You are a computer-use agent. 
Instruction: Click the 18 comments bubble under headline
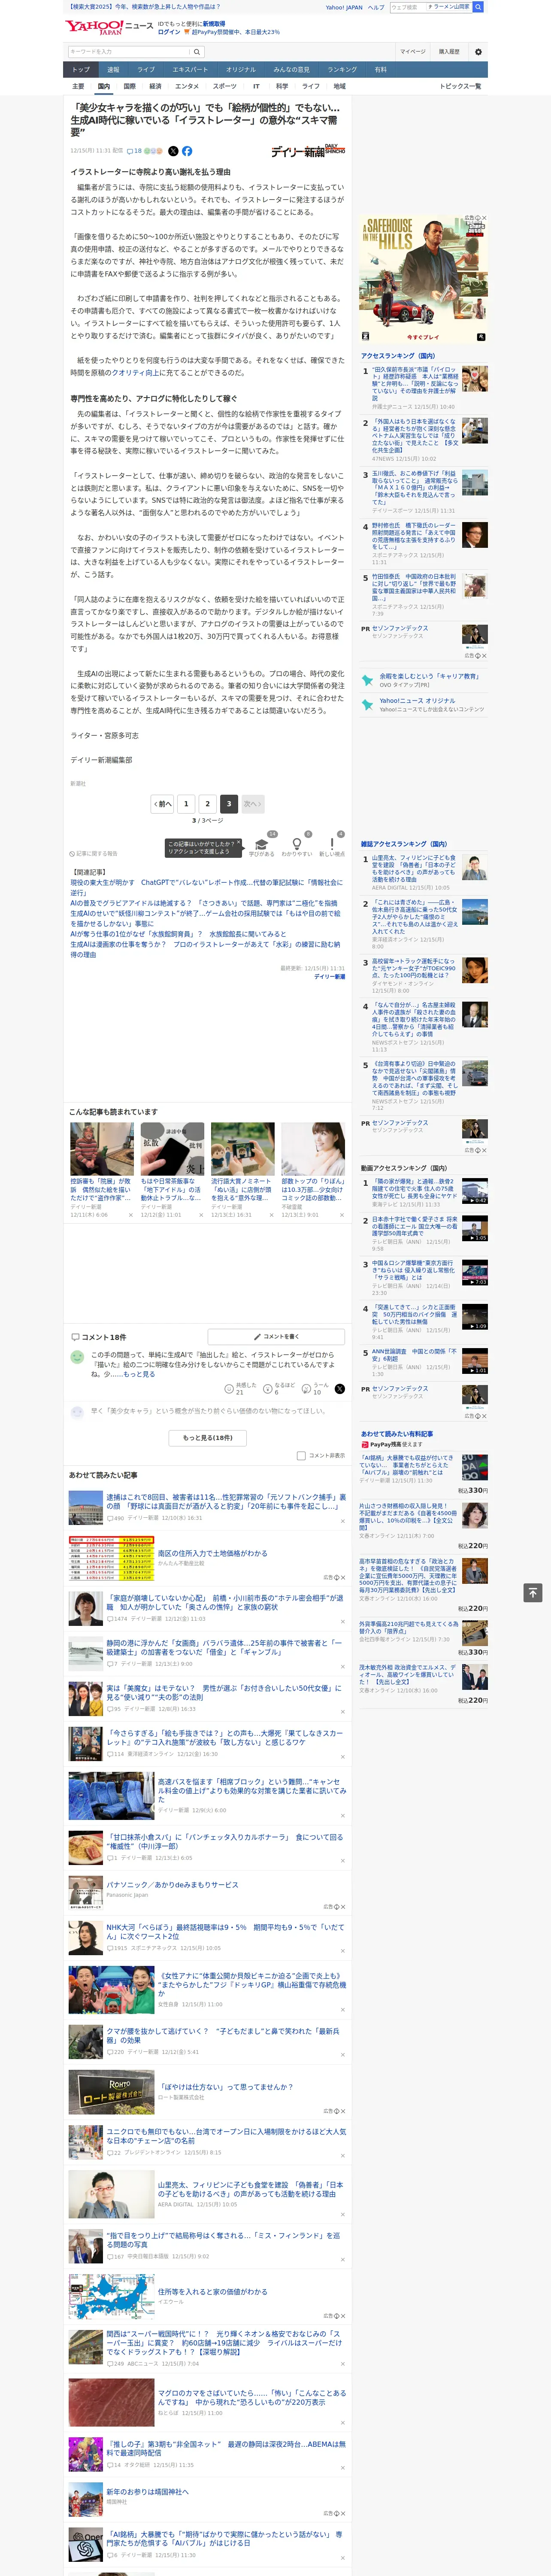pyautogui.click(x=134, y=151)
